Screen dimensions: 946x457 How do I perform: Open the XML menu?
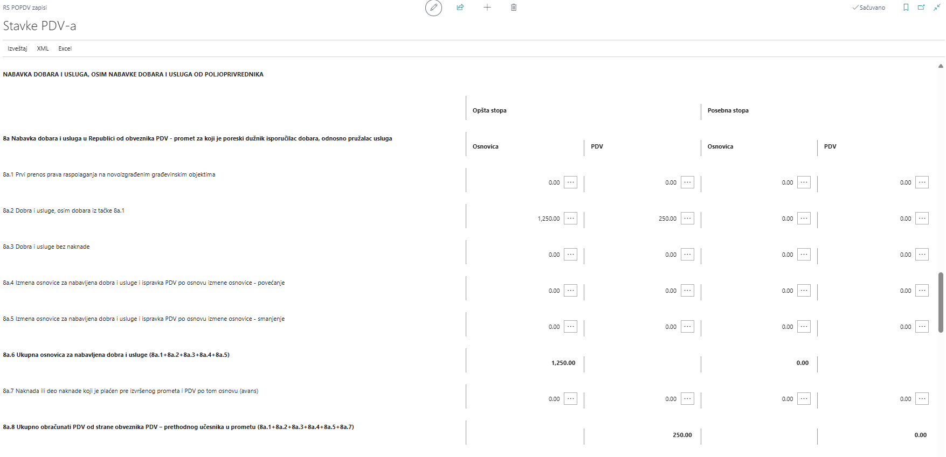coord(43,48)
